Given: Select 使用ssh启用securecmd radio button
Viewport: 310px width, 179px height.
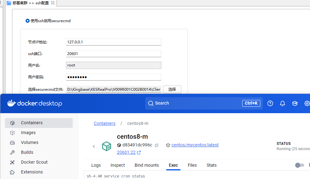Looking at the screenshot, I should click(x=28, y=21).
